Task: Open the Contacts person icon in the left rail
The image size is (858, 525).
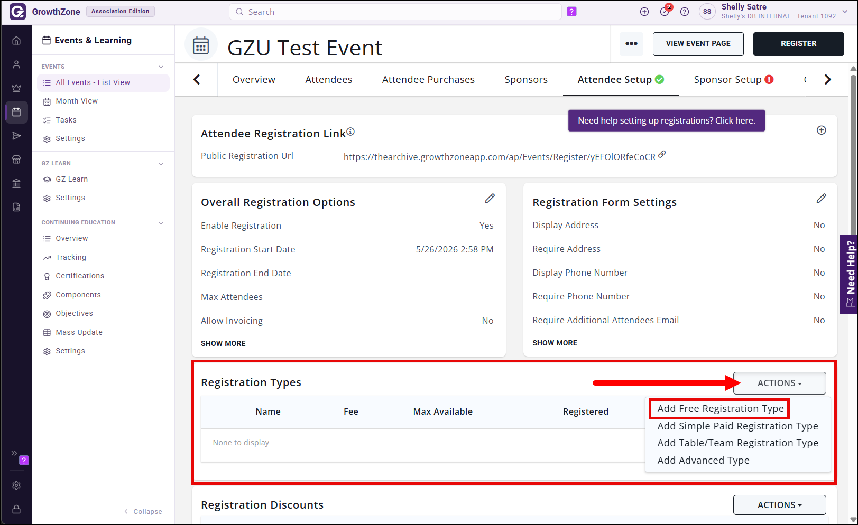Action: [16, 64]
